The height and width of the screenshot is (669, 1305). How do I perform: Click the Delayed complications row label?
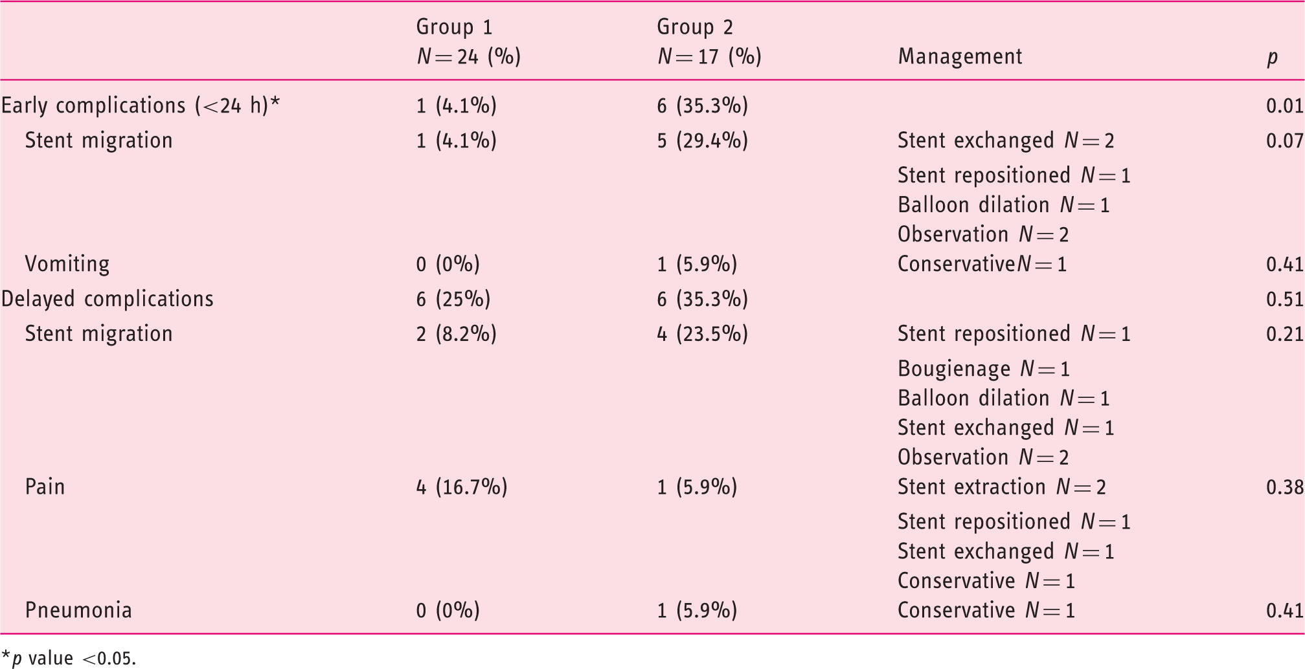click(x=108, y=299)
